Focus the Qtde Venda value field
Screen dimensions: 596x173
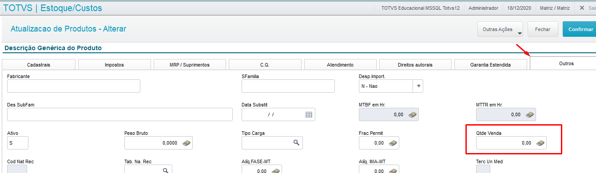(x=511, y=143)
